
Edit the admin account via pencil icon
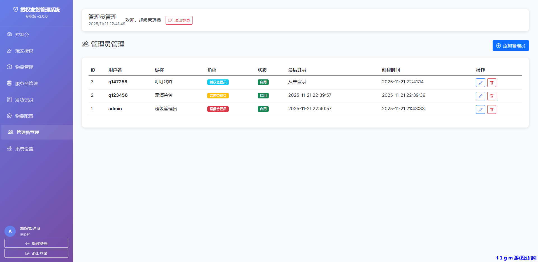coord(480,109)
